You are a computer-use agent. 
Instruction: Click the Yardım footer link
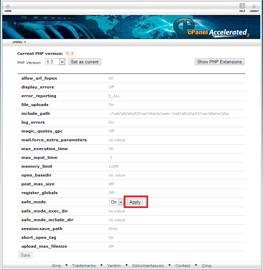click(114, 266)
